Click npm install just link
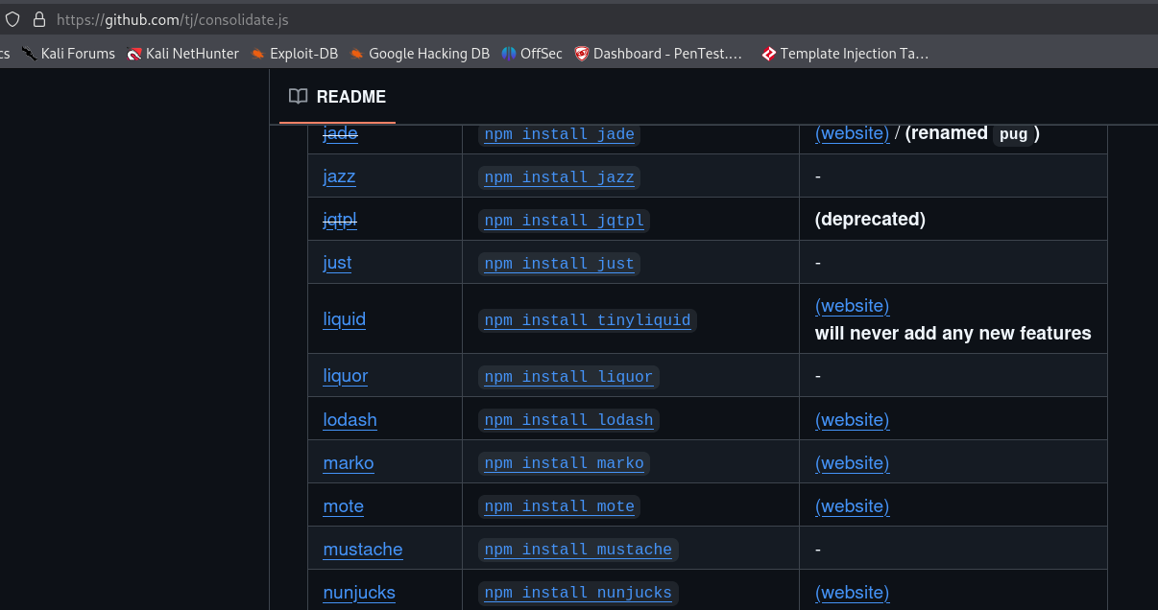The height and width of the screenshot is (610, 1158). click(x=559, y=264)
